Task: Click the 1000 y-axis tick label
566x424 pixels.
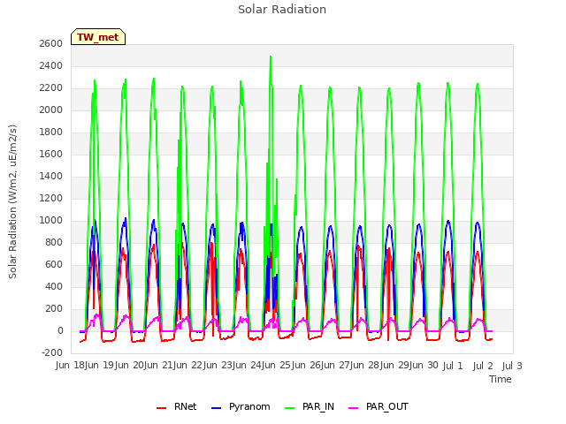Action: tap(51, 220)
